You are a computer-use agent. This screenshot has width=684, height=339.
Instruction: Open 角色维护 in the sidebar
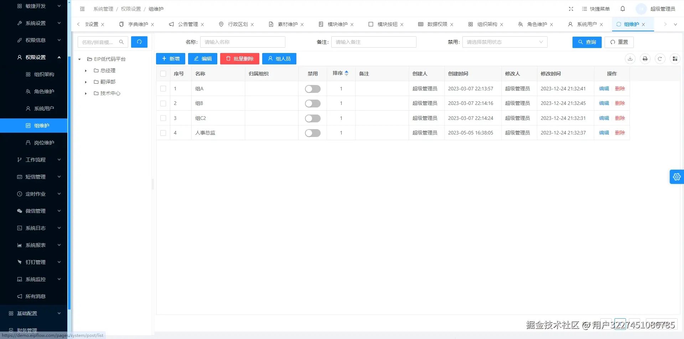[33, 91]
